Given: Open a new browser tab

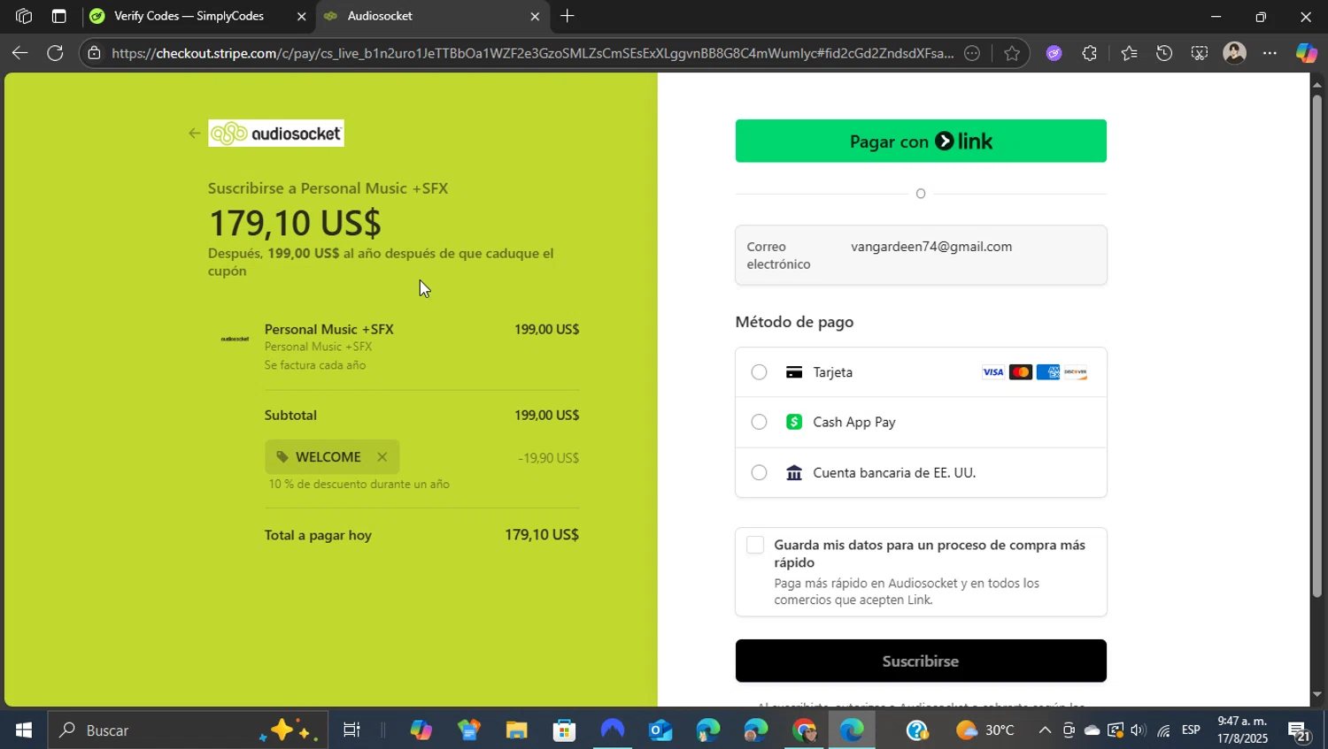Looking at the screenshot, I should tap(567, 16).
